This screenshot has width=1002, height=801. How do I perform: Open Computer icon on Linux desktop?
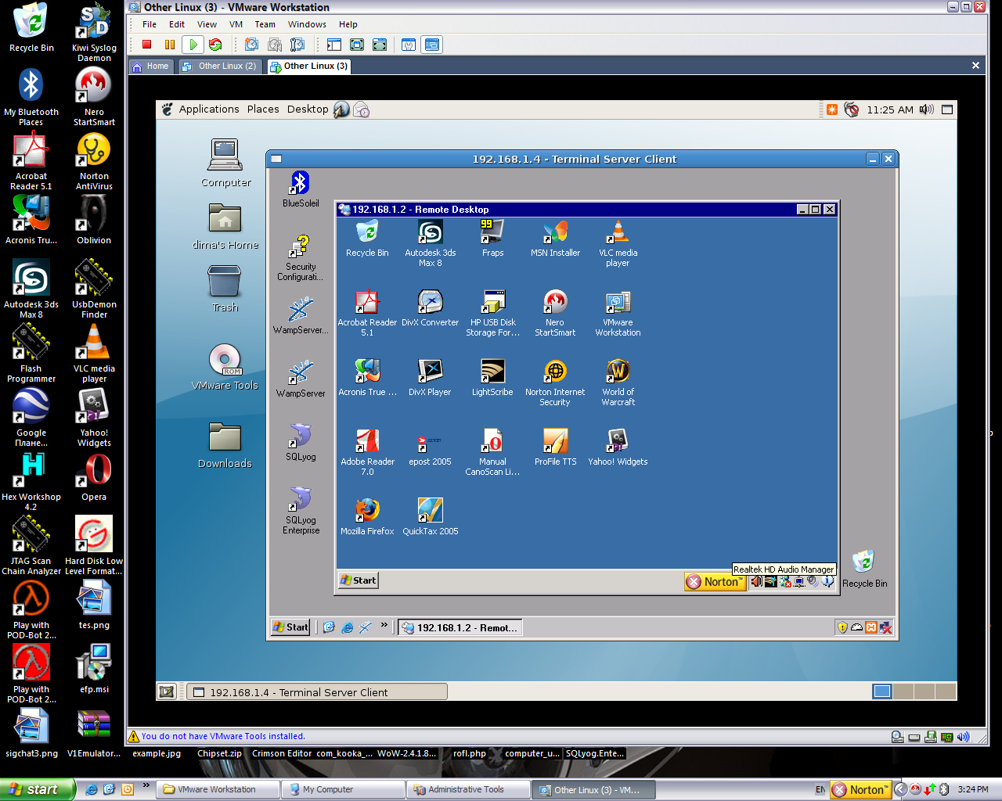click(225, 163)
